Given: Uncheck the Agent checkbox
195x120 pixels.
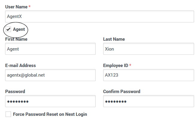Looking at the screenshot, I should click(8, 30).
